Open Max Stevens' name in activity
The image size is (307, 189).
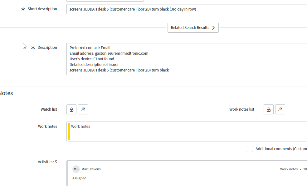coord(91,169)
